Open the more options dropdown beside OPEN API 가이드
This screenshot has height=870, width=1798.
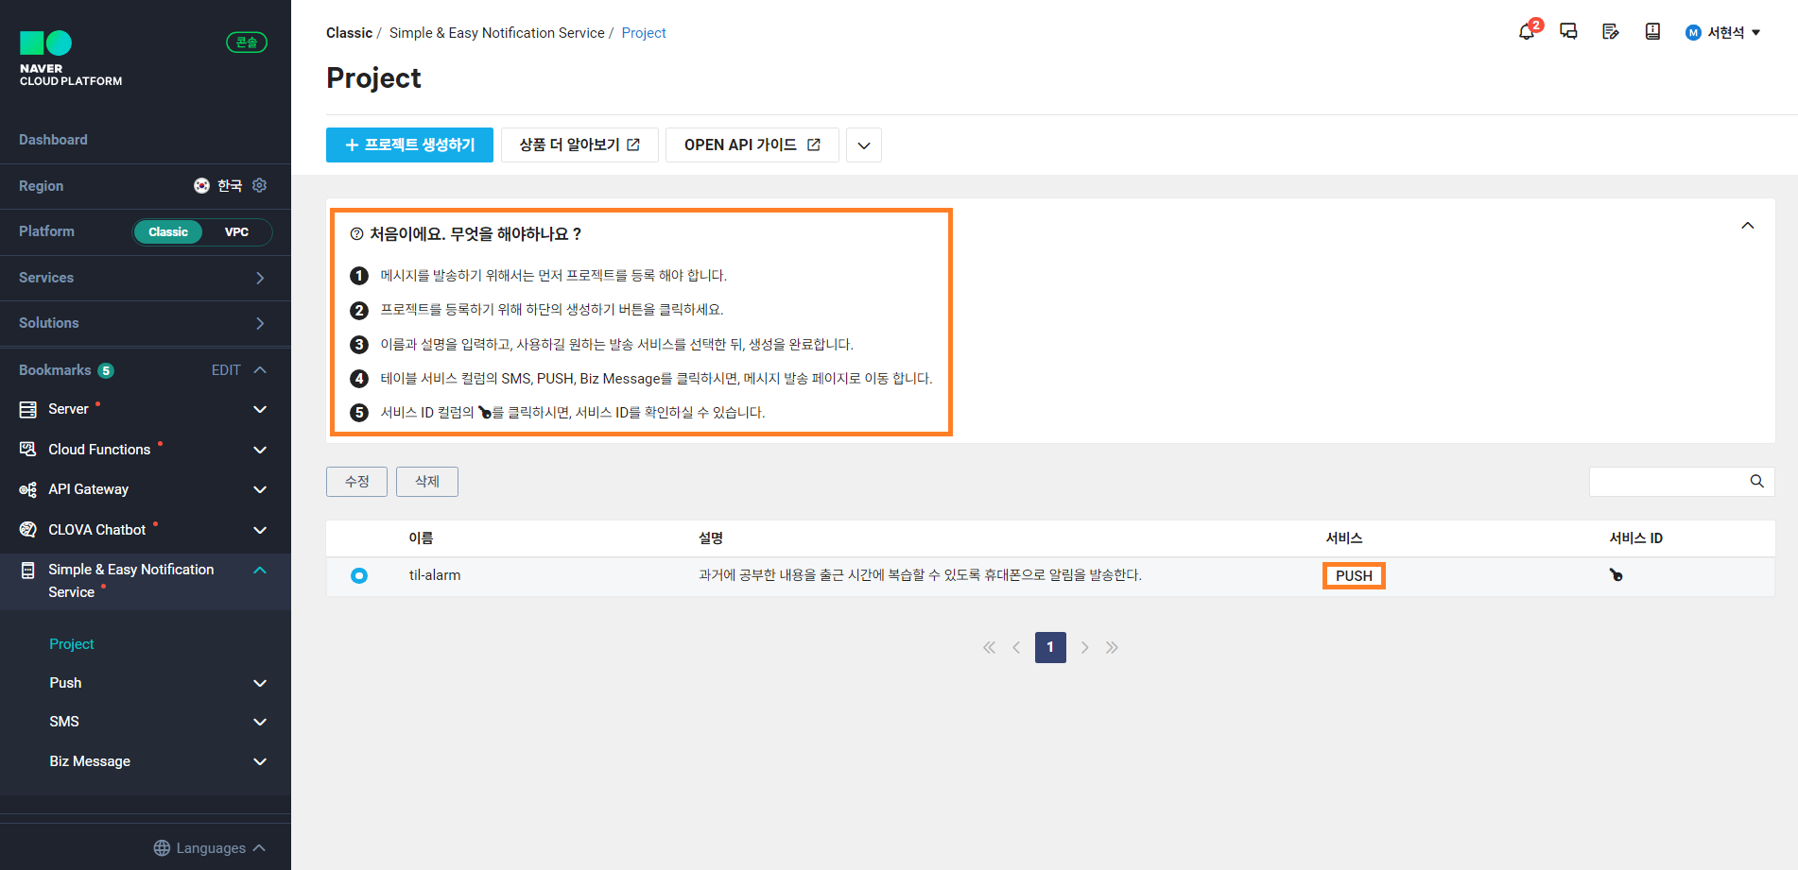tap(864, 145)
